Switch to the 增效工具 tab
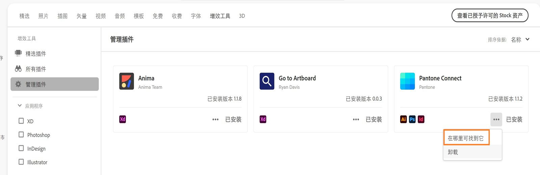 (x=220, y=16)
